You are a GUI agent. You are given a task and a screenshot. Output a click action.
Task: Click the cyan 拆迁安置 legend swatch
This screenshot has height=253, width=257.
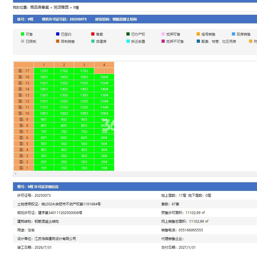tap(128, 41)
